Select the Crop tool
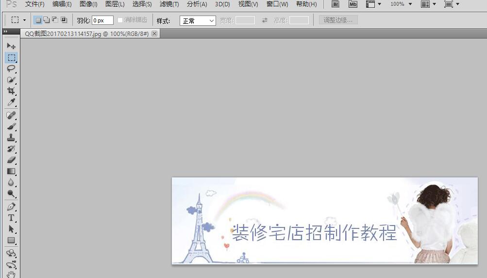The height and width of the screenshot is (278, 487). tap(11, 91)
